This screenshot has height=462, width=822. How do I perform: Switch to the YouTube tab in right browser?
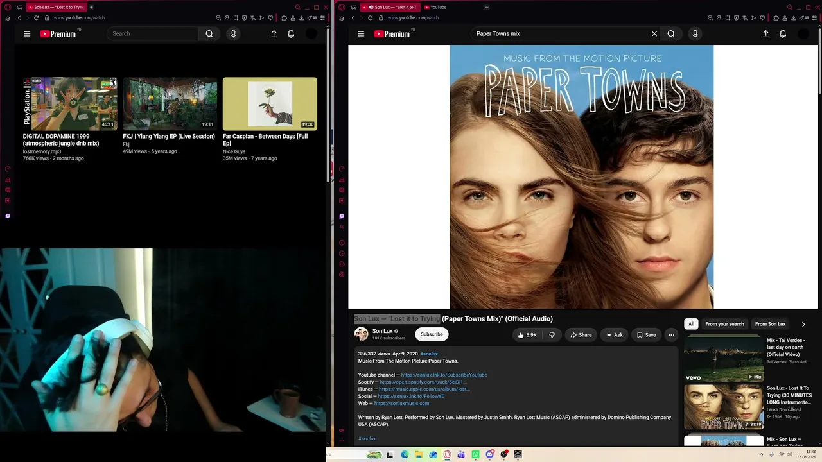pos(437,7)
